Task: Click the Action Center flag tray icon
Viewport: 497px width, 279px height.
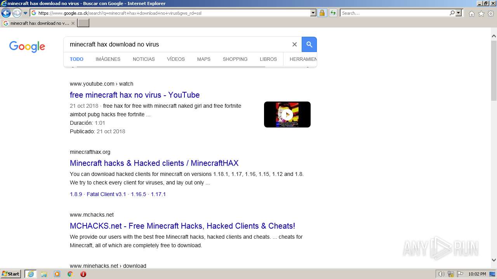Action: click(461, 274)
